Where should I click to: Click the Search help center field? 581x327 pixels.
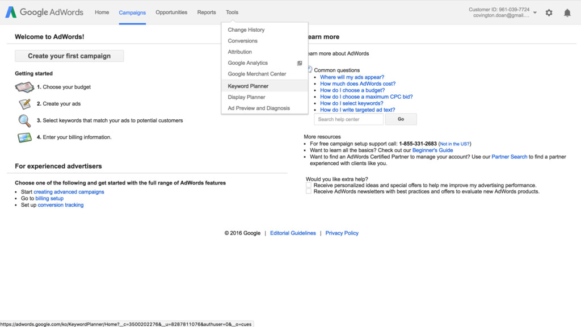pos(349,119)
